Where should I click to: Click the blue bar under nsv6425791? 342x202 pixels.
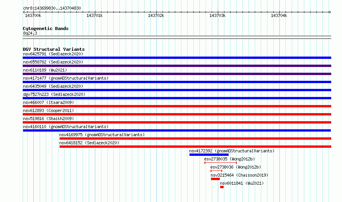pyautogui.click(x=177, y=58)
